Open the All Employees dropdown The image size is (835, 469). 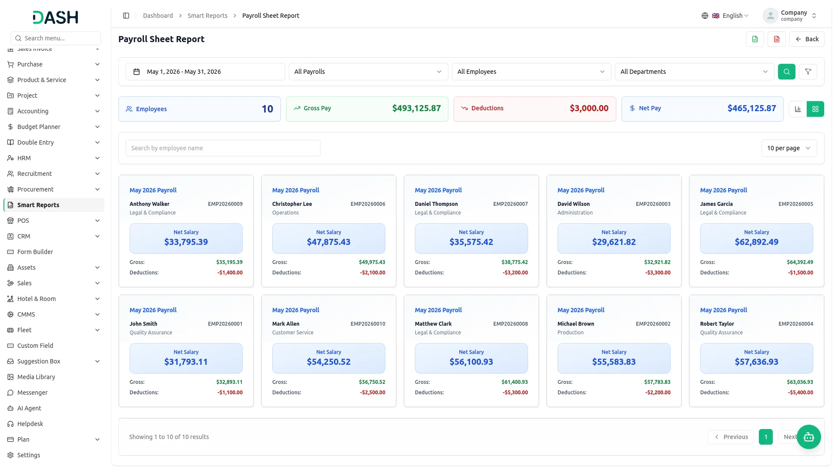click(531, 72)
